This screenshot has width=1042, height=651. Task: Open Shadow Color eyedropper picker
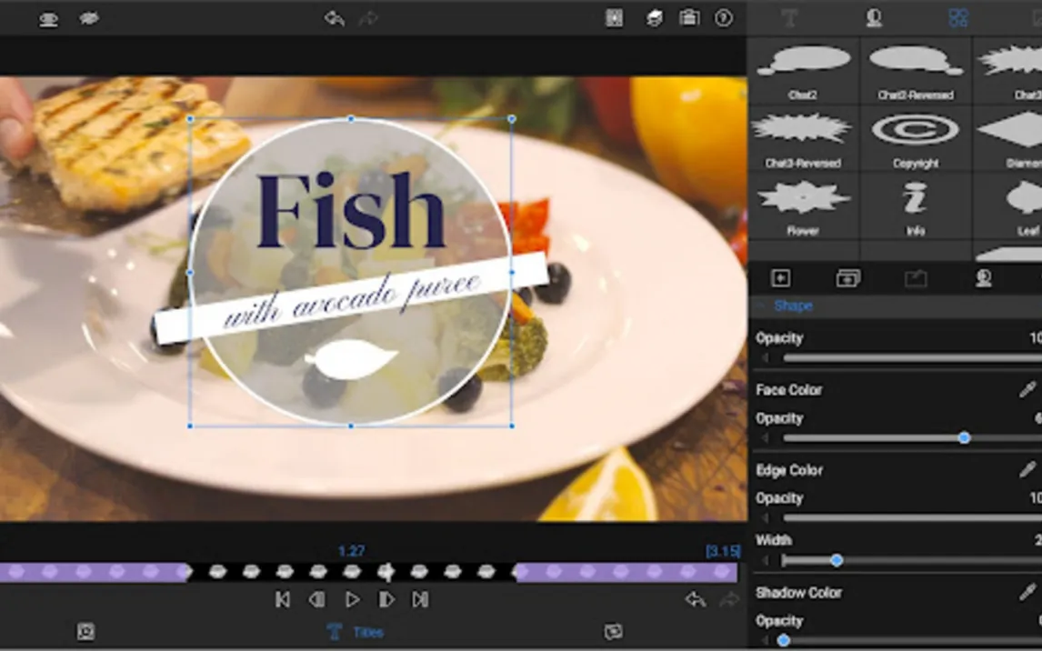[x=1027, y=593]
